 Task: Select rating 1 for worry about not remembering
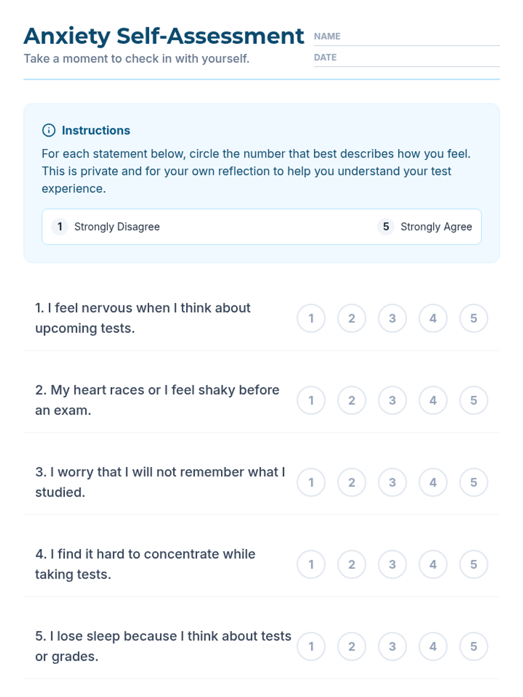coord(311,482)
